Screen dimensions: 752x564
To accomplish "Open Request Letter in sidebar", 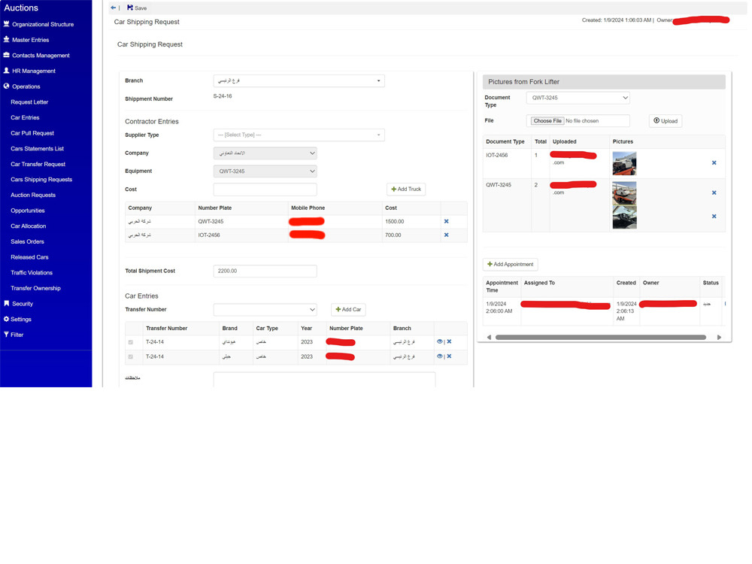I will pos(29,102).
